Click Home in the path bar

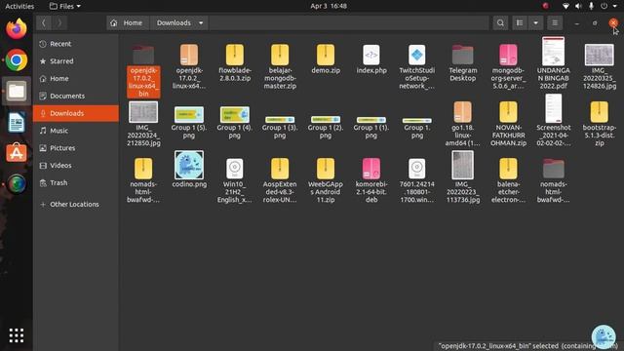click(128, 23)
